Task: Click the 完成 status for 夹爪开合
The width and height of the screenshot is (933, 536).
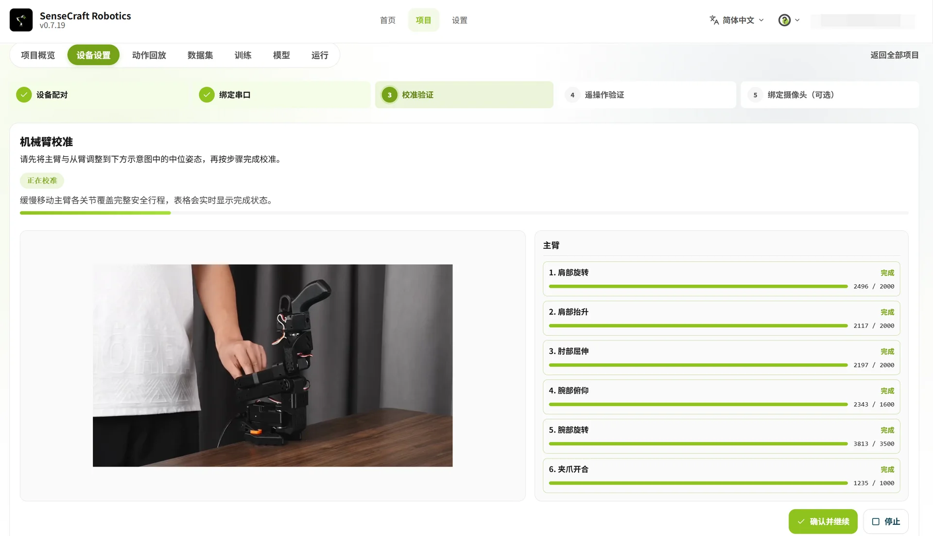Action: [x=887, y=469]
